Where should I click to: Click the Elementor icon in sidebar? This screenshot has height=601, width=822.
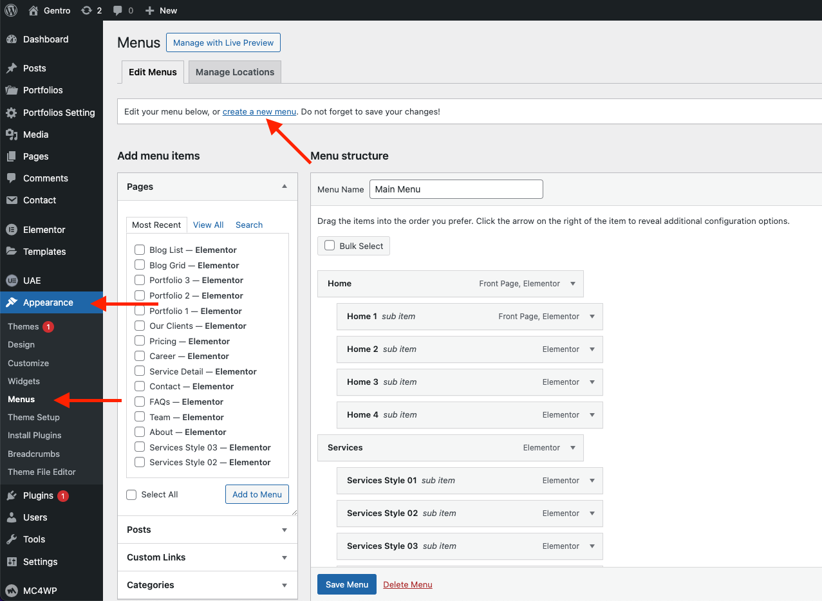pos(12,230)
